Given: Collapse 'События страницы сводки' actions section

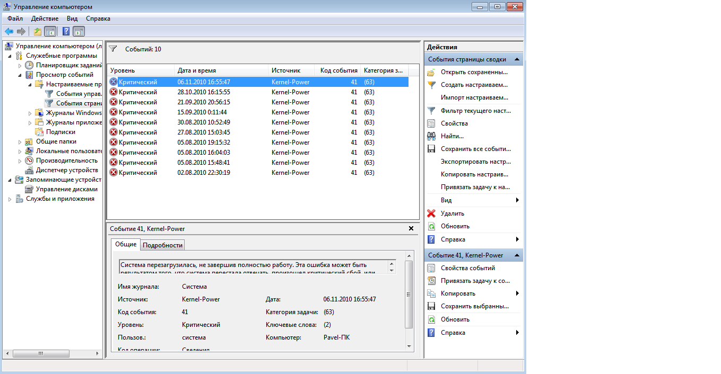Looking at the screenshot, I should (x=517, y=59).
